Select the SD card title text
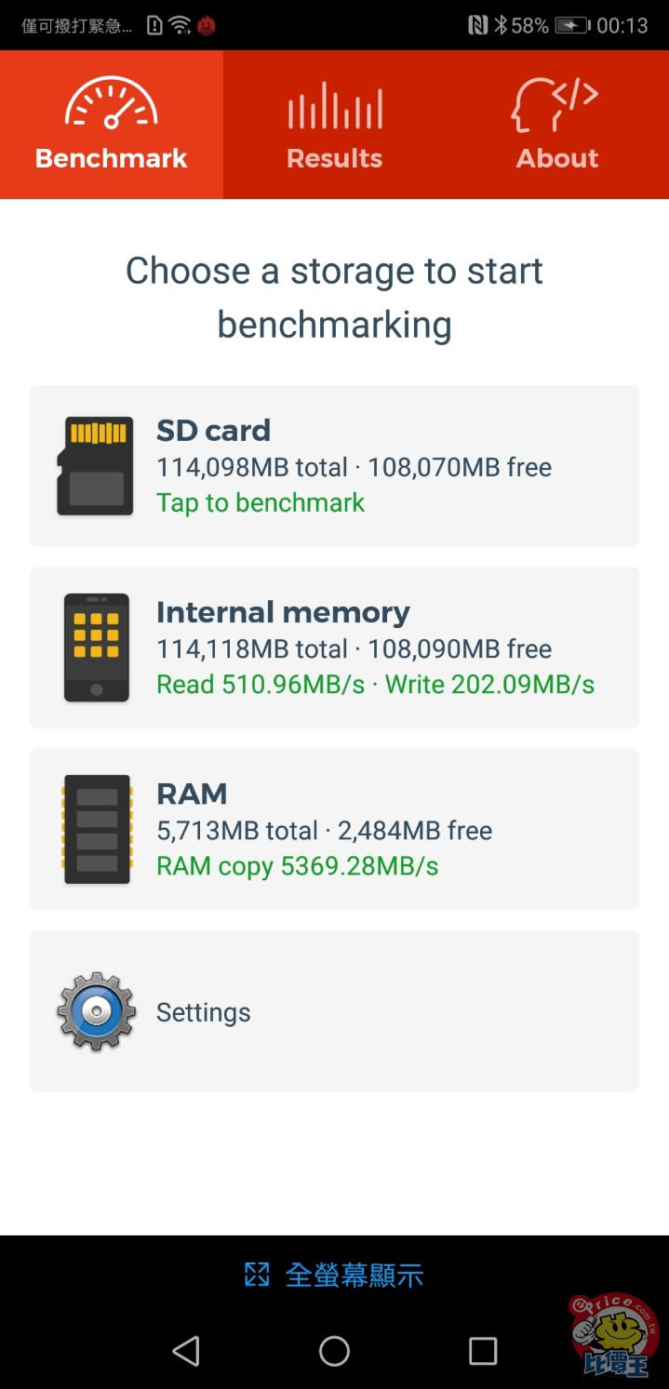 pos(213,431)
